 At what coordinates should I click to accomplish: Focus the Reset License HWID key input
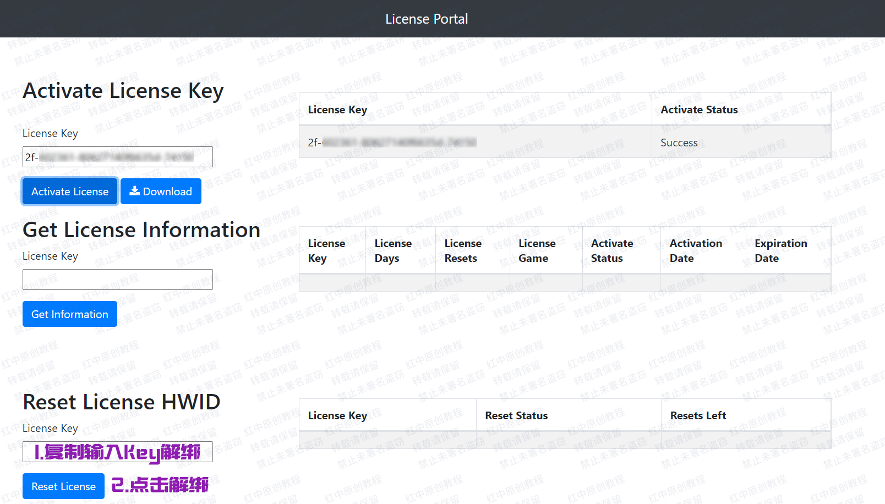click(117, 452)
